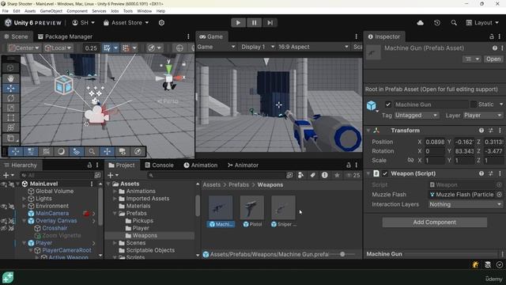The width and height of the screenshot is (506, 285).
Task: Select the combined Transform tool
Action: pos(10,127)
